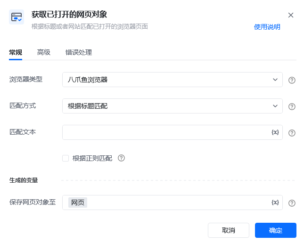
Task: Confirm with the 确定 button
Action: point(276,230)
